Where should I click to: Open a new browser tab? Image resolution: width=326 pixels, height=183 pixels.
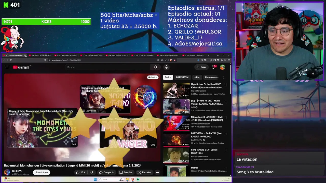coord(208,55)
